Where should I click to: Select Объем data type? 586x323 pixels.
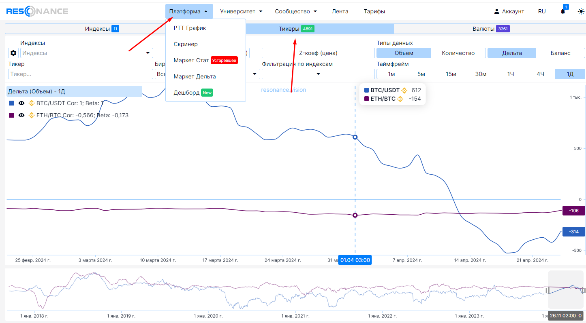[x=404, y=53]
